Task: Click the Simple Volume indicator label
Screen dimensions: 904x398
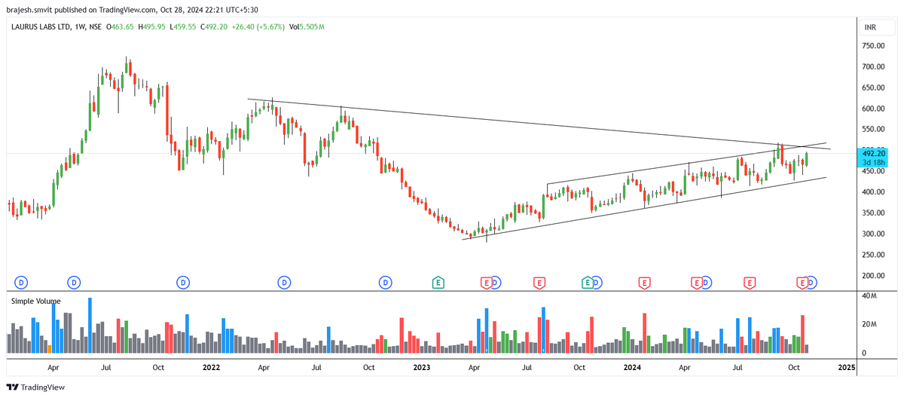Action: [36, 301]
